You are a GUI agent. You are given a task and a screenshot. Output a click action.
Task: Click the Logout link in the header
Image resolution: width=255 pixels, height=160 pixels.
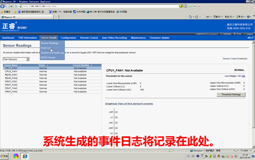click(249, 34)
